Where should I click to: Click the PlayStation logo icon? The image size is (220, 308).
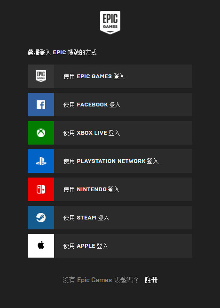point(41,161)
